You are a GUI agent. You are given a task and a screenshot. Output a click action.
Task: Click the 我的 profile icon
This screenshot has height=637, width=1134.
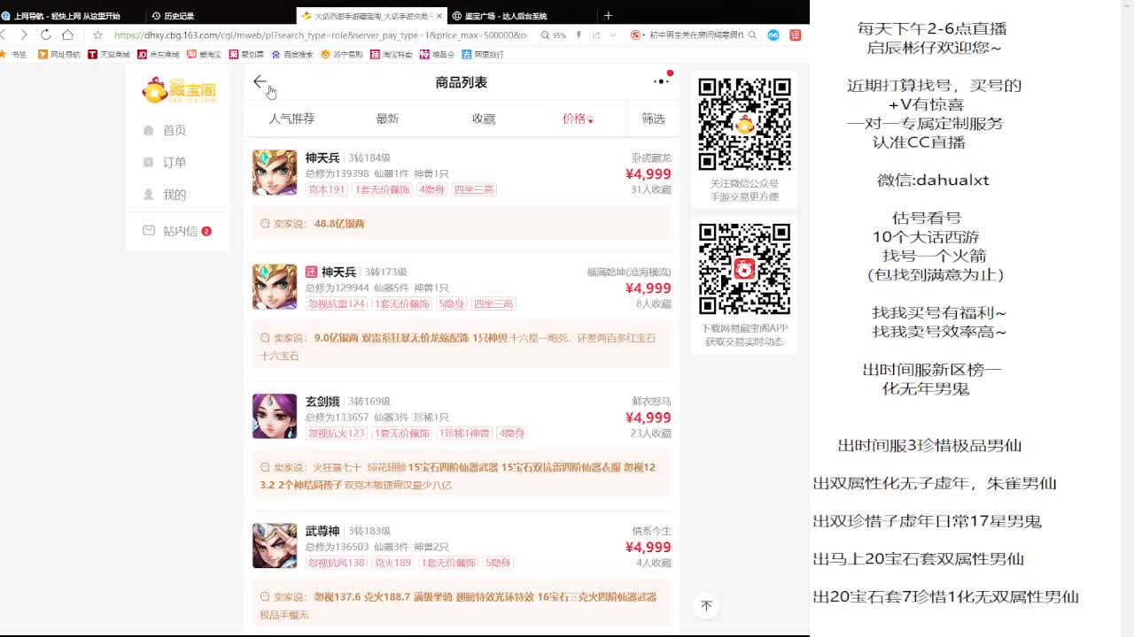tap(148, 194)
